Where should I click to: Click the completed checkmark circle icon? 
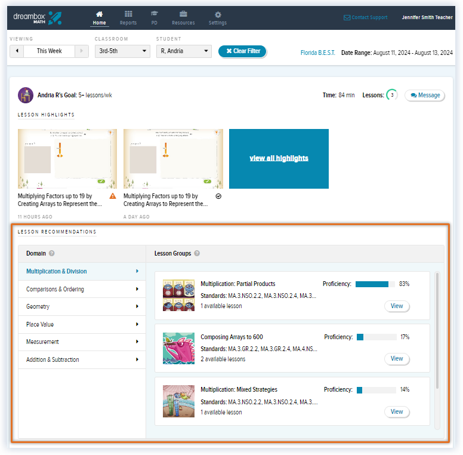pos(218,196)
